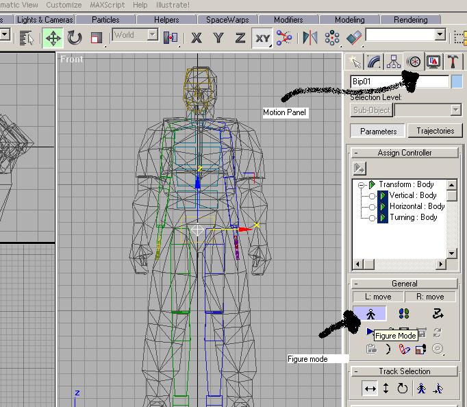
Task: Open the Utilities panel hammer icon
Action: click(453, 62)
